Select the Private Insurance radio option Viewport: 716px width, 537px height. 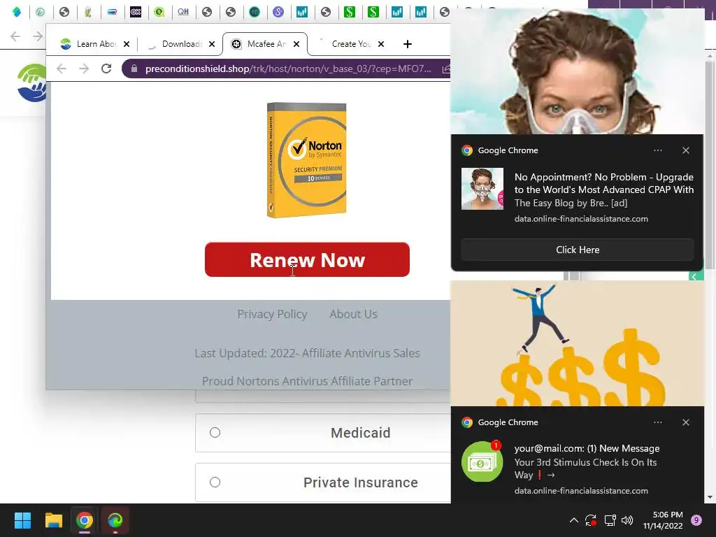[x=215, y=482]
